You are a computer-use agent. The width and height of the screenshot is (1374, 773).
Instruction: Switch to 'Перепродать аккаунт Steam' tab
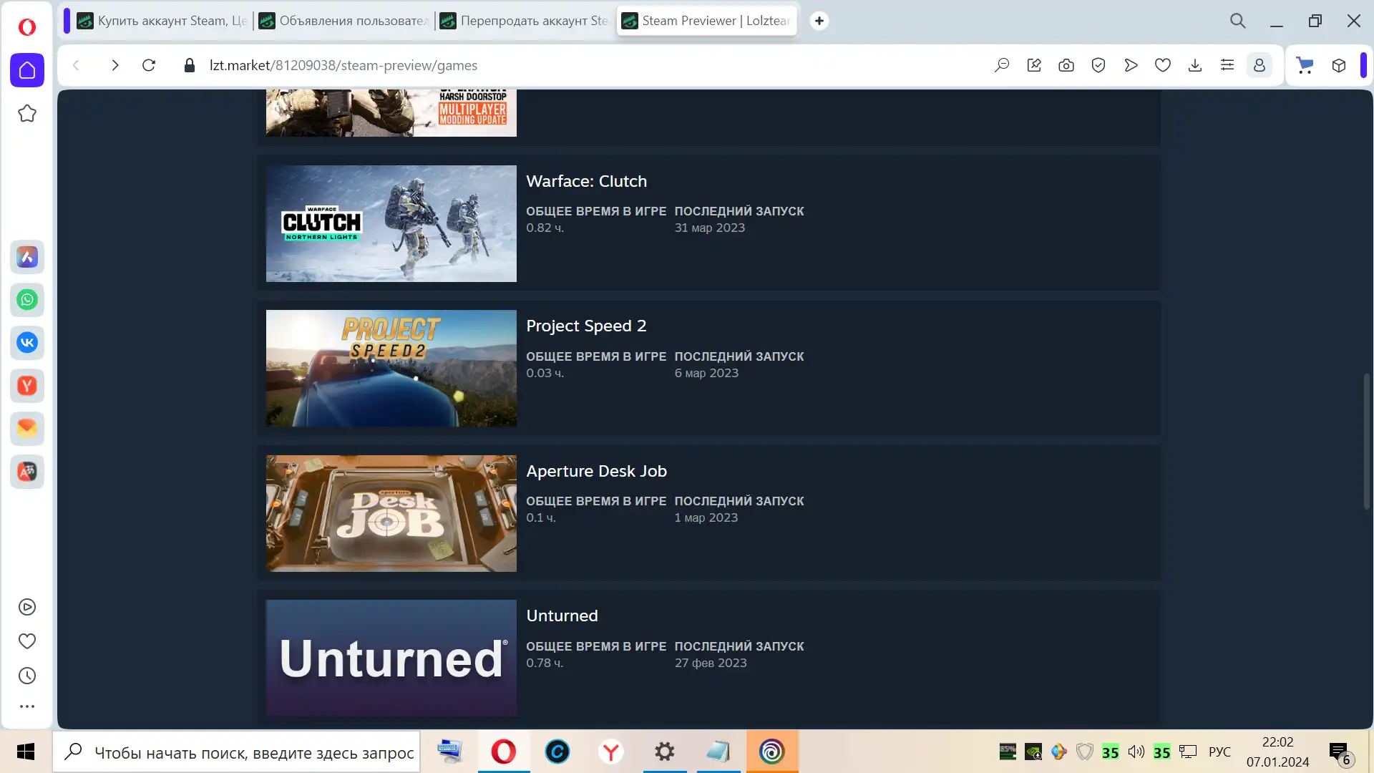pyautogui.click(x=525, y=21)
